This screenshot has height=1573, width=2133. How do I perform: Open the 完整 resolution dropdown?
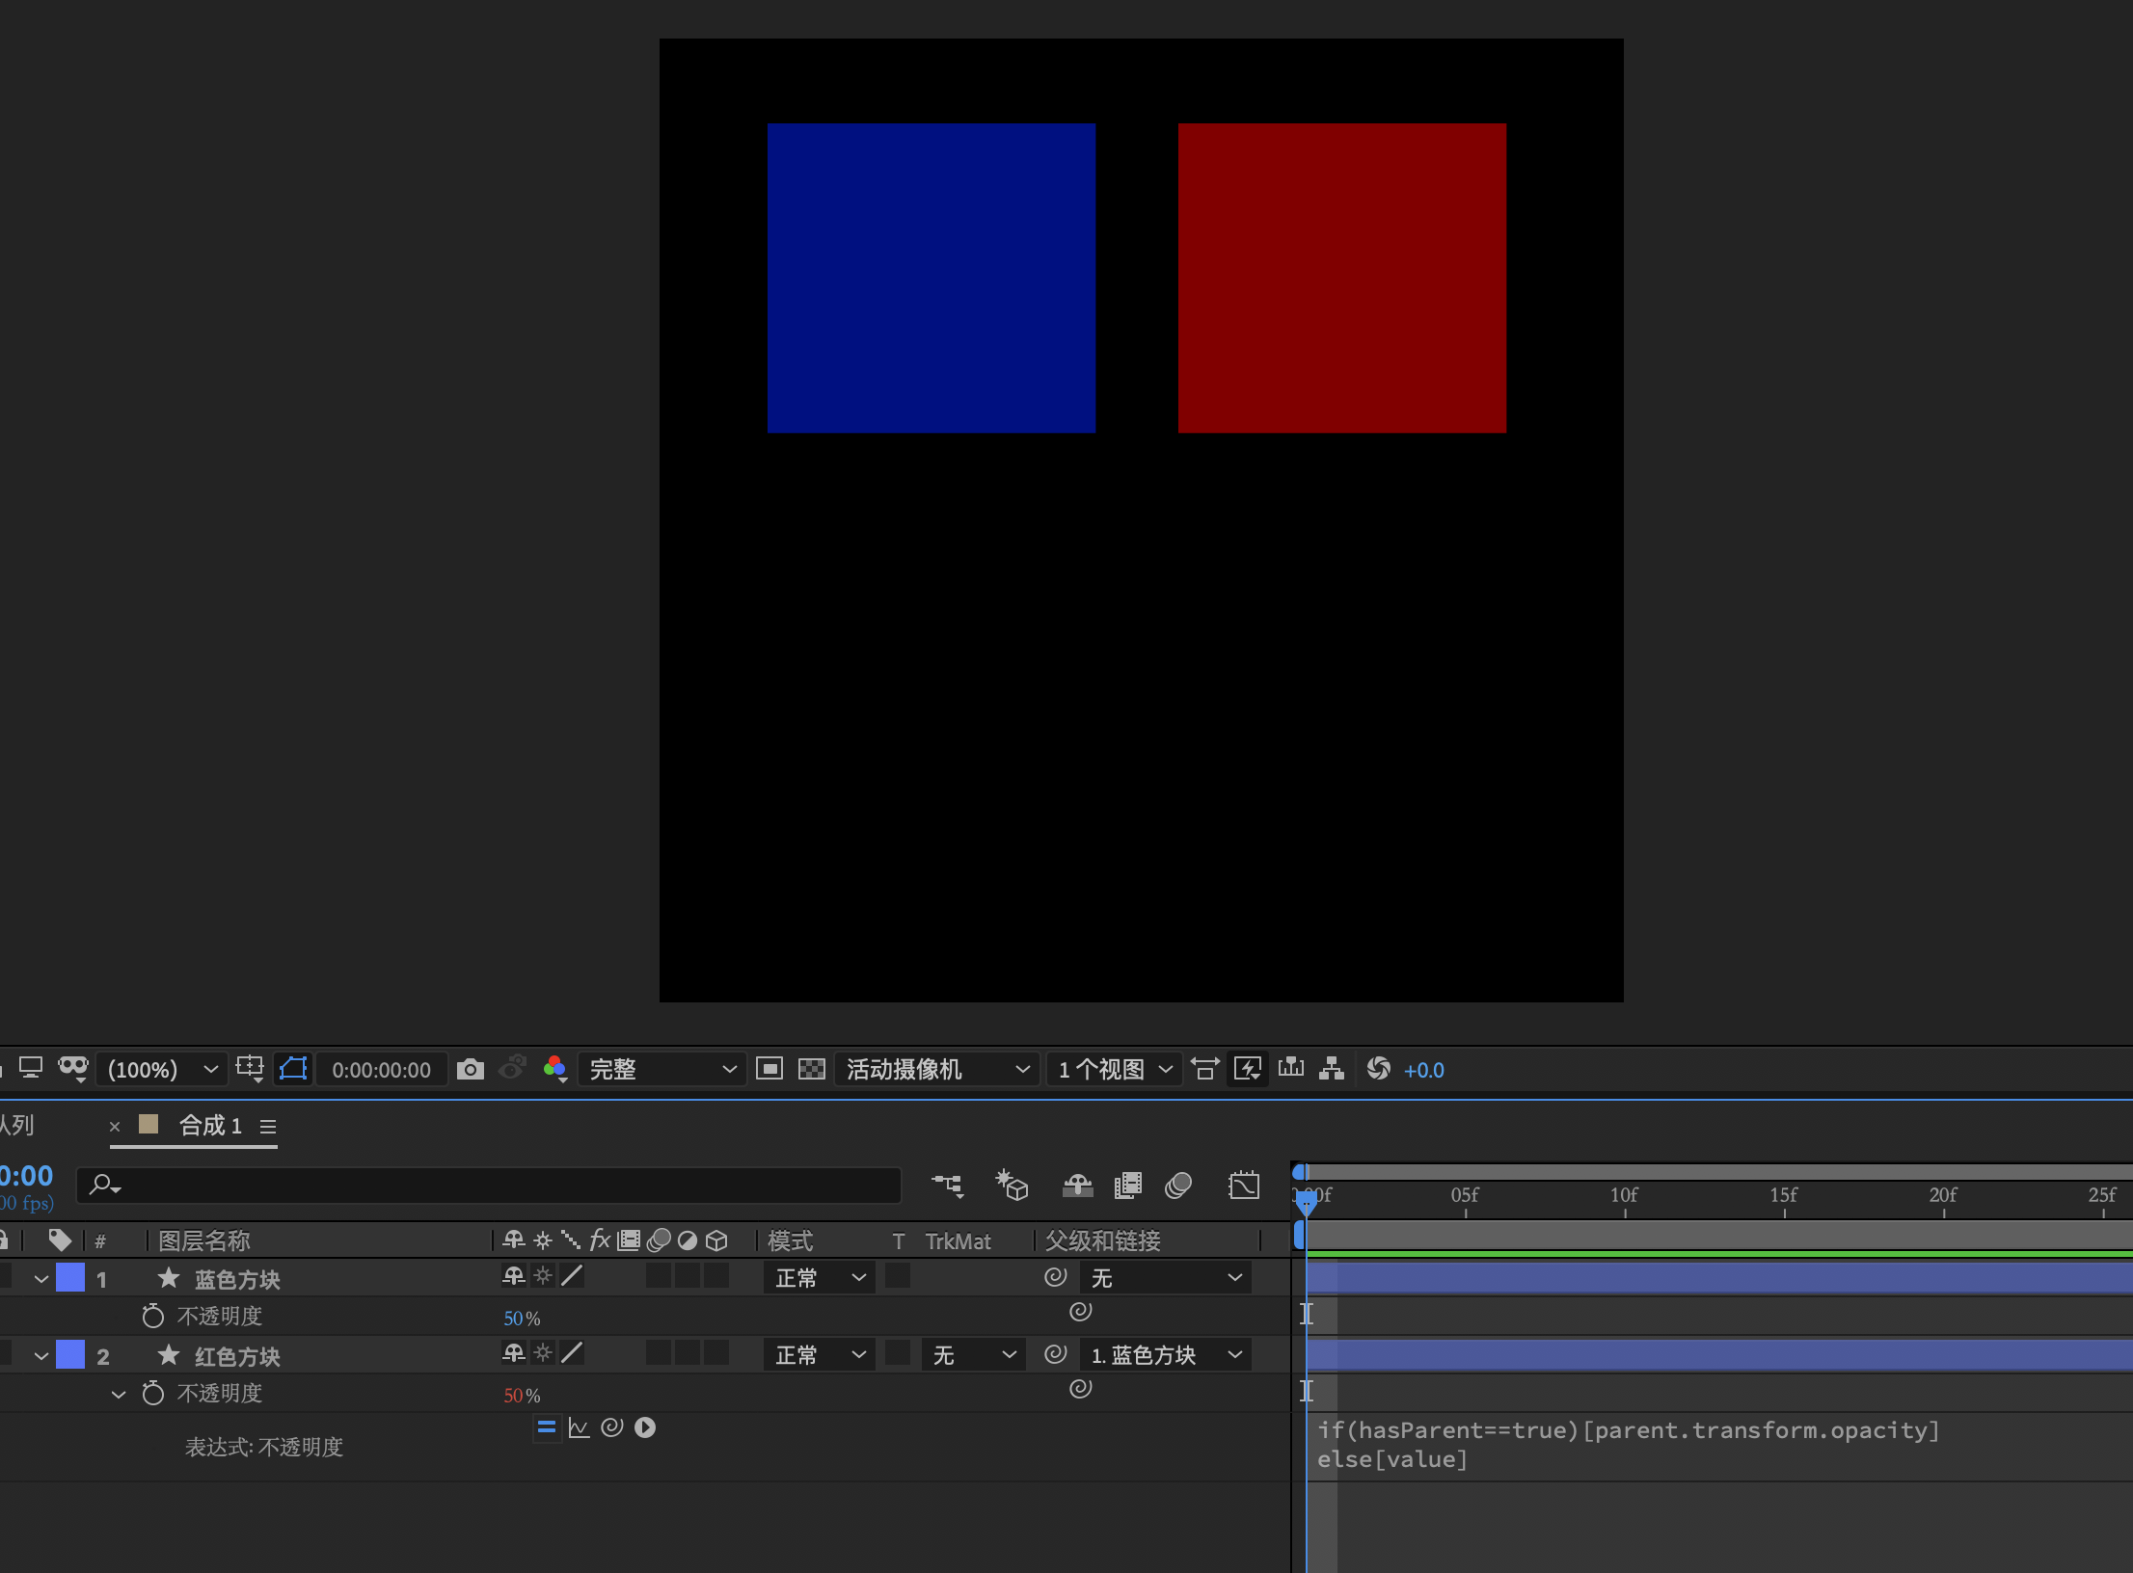point(662,1069)
